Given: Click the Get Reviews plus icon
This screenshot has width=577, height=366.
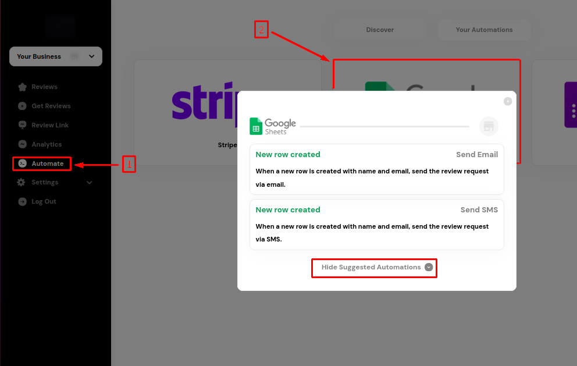Looking at the screenshot, I should click(x=22, y=106).
